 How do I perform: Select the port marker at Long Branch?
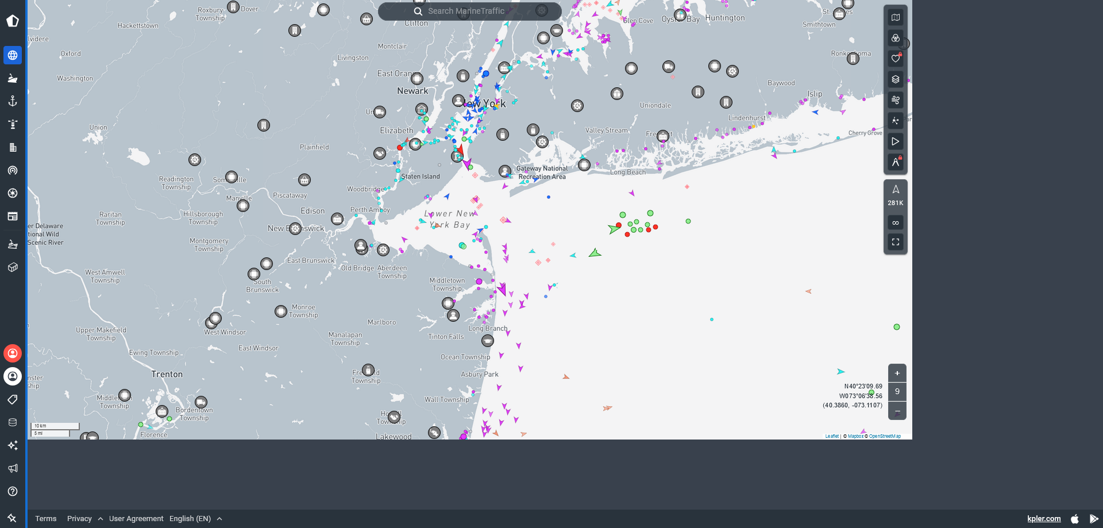[488, 341]
